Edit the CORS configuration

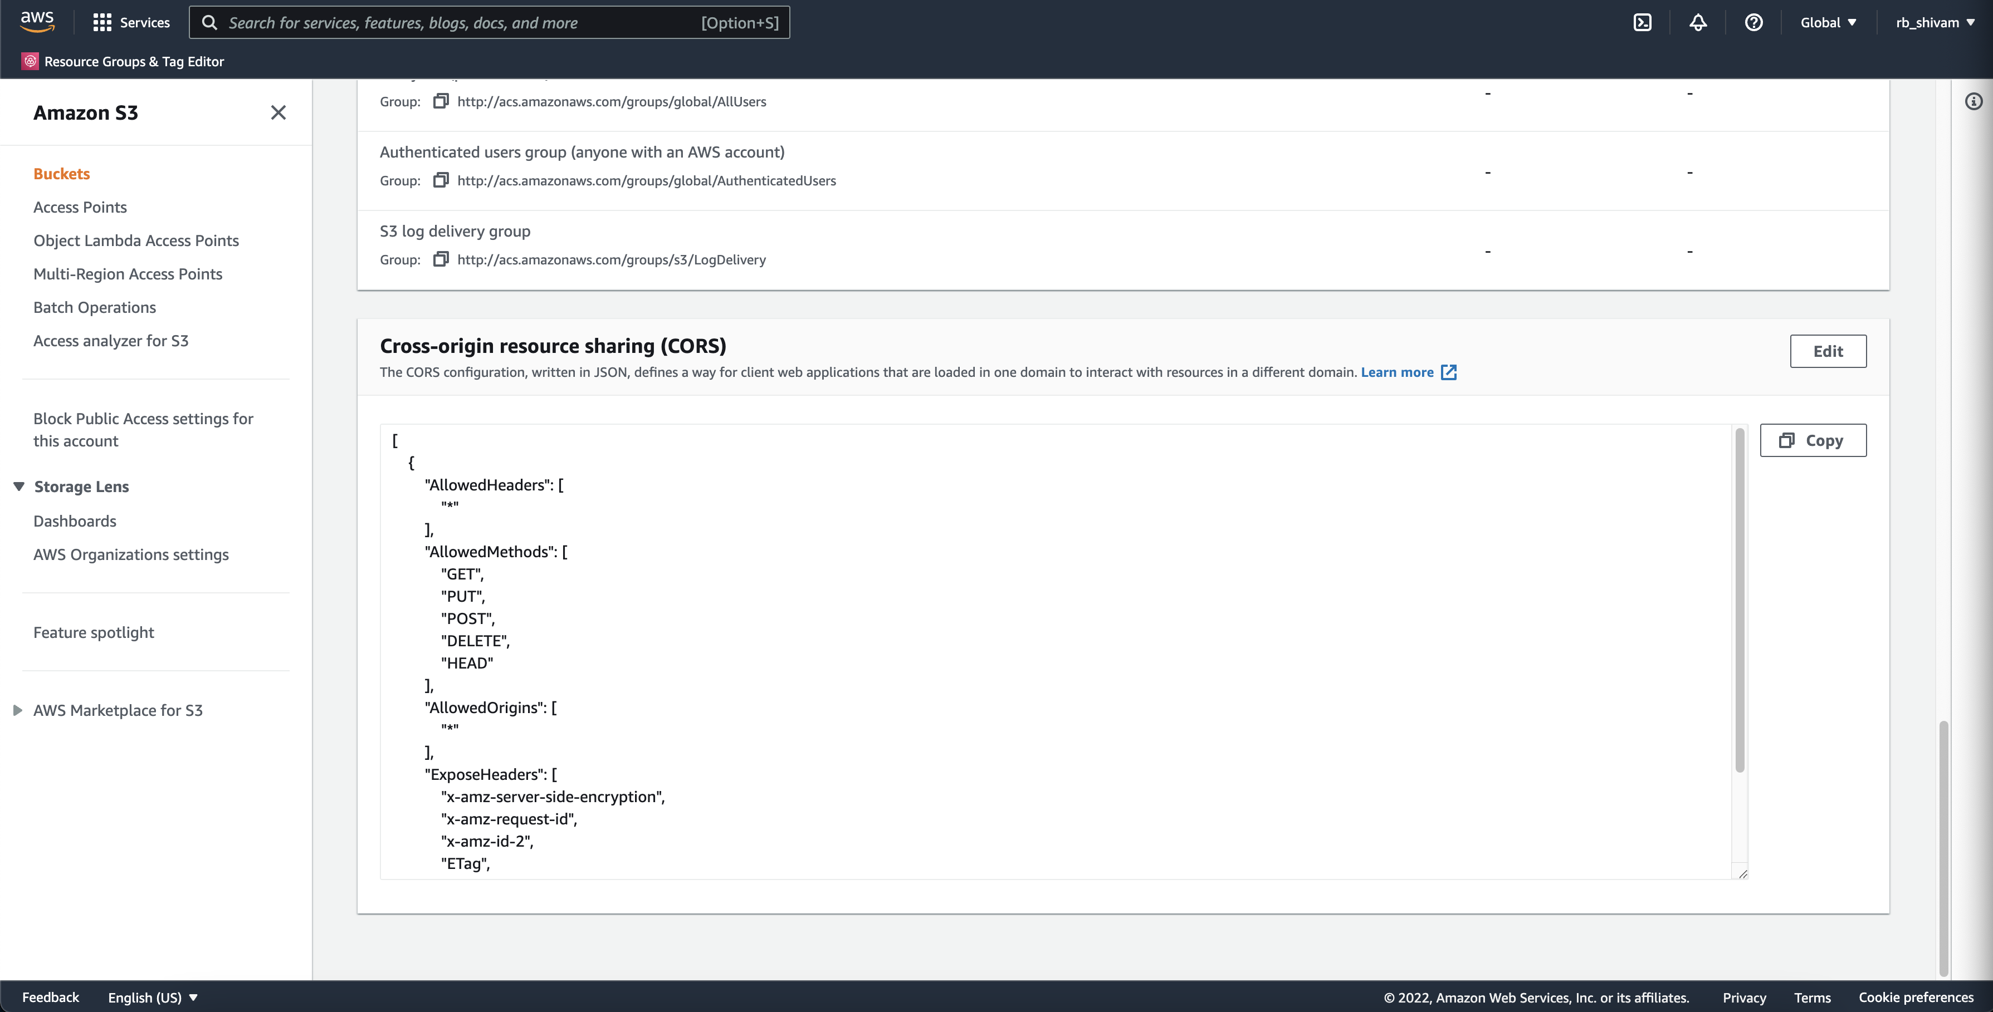click(x=1828, y=351)
